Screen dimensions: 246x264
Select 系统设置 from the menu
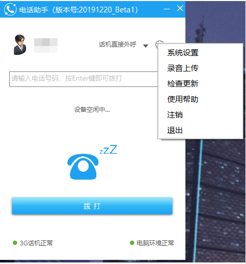point(183,53)
